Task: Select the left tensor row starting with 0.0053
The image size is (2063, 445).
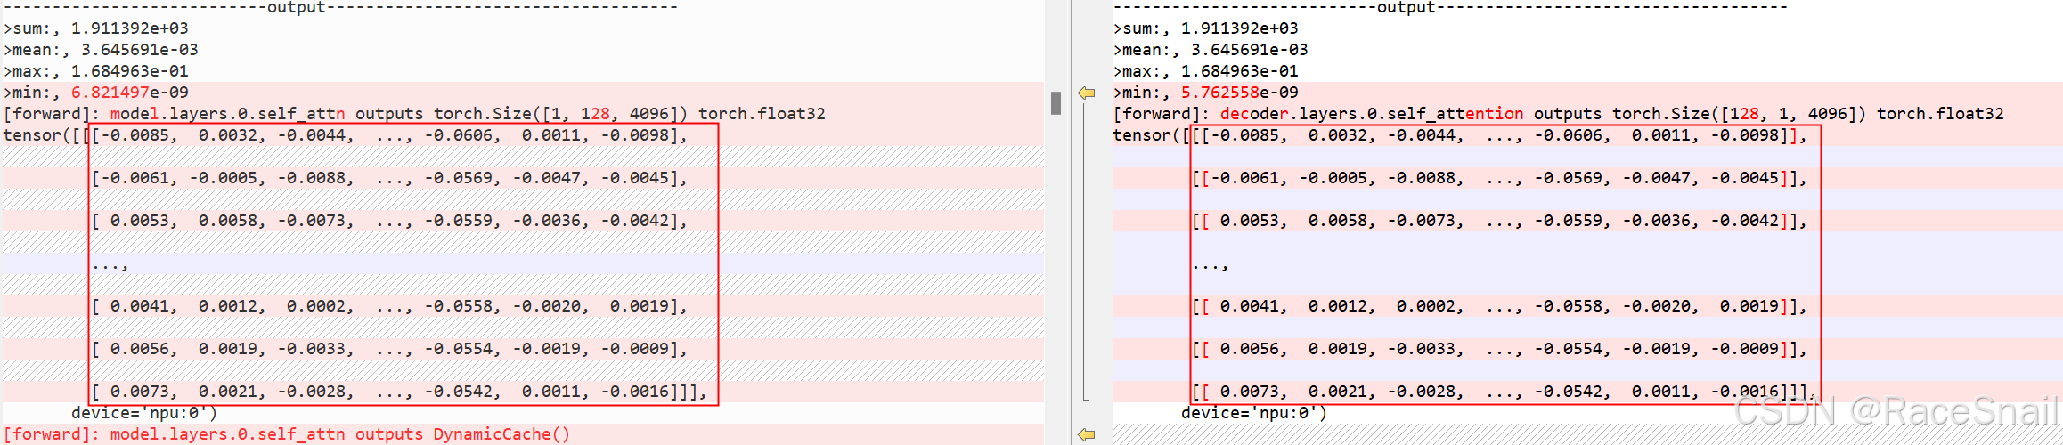Action: [x=390, y=221]
